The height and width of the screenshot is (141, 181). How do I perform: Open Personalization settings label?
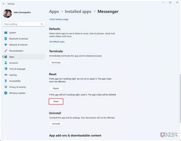pos(16,51)
